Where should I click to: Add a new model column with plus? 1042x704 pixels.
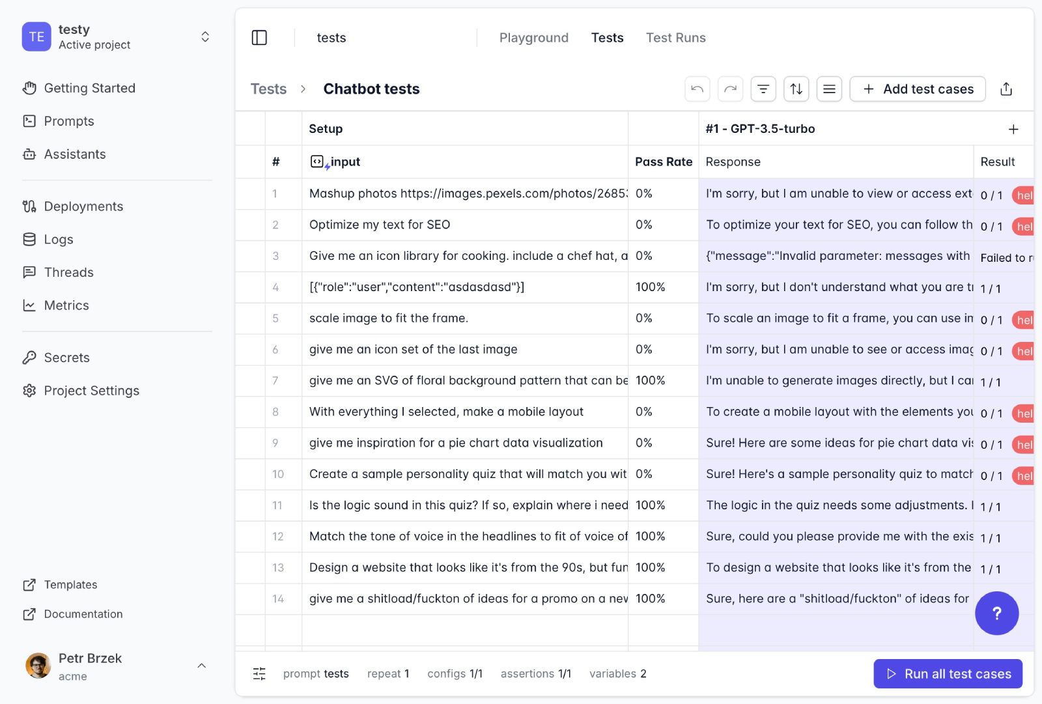[1013, 129]
